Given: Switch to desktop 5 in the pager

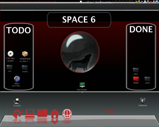Looking at the screenshot, I should (x=128, y=2).
